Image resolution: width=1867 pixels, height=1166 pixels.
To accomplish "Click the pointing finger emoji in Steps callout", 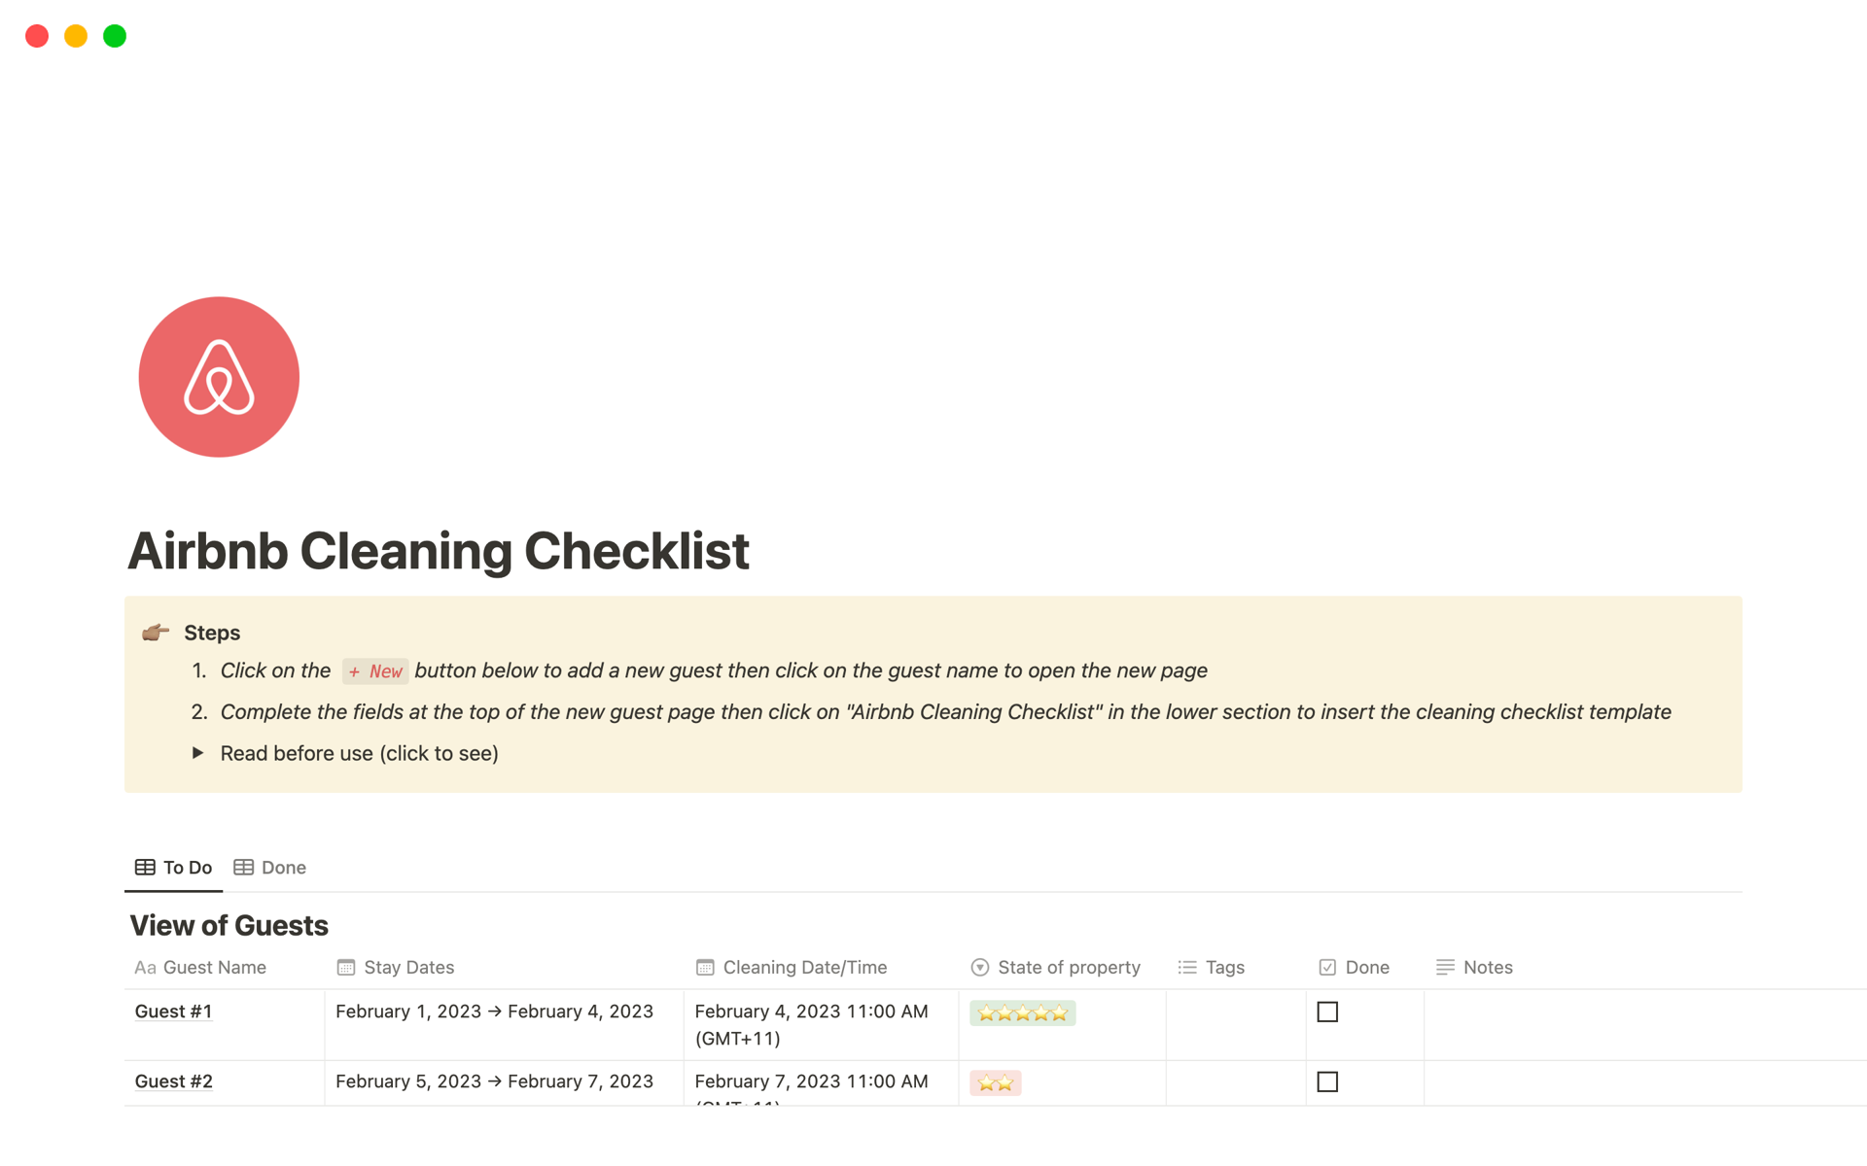I will (x=155, y=632).
